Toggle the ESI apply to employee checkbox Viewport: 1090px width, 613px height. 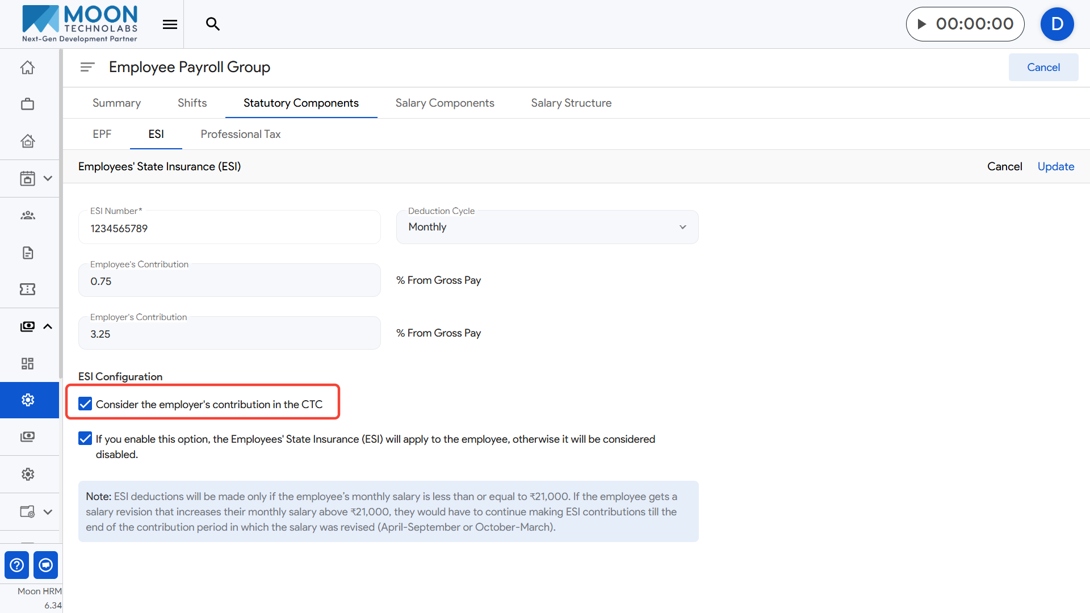[x=85, y=439]
